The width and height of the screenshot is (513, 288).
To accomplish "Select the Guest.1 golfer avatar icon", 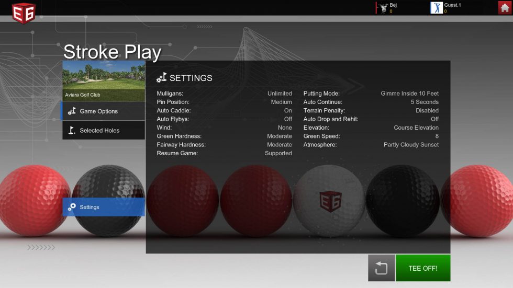I will [x=437, y=8].
